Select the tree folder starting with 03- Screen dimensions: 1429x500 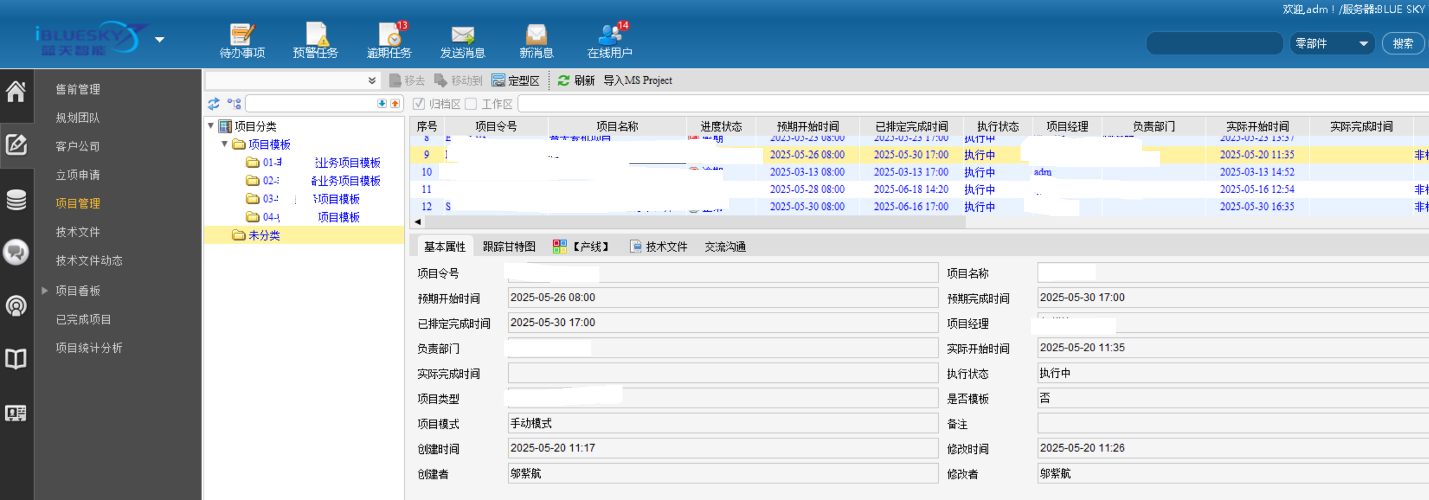point(302,199)
